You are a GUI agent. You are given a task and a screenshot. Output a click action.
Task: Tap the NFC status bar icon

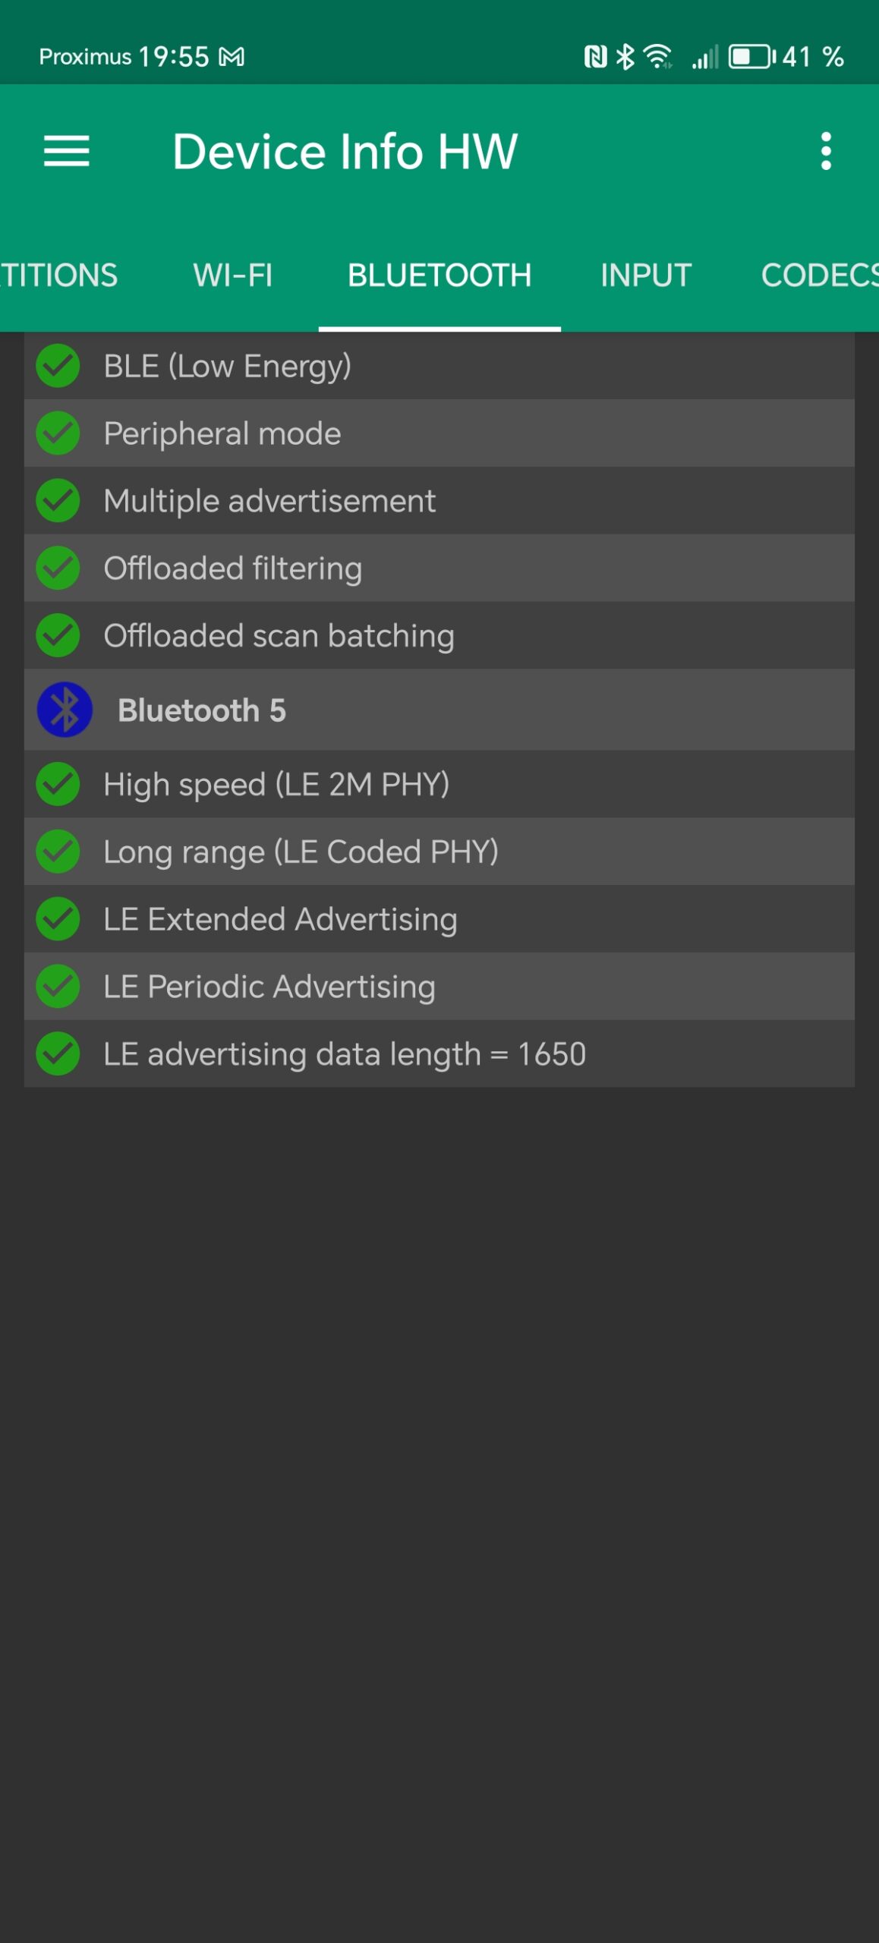point(595,57)
